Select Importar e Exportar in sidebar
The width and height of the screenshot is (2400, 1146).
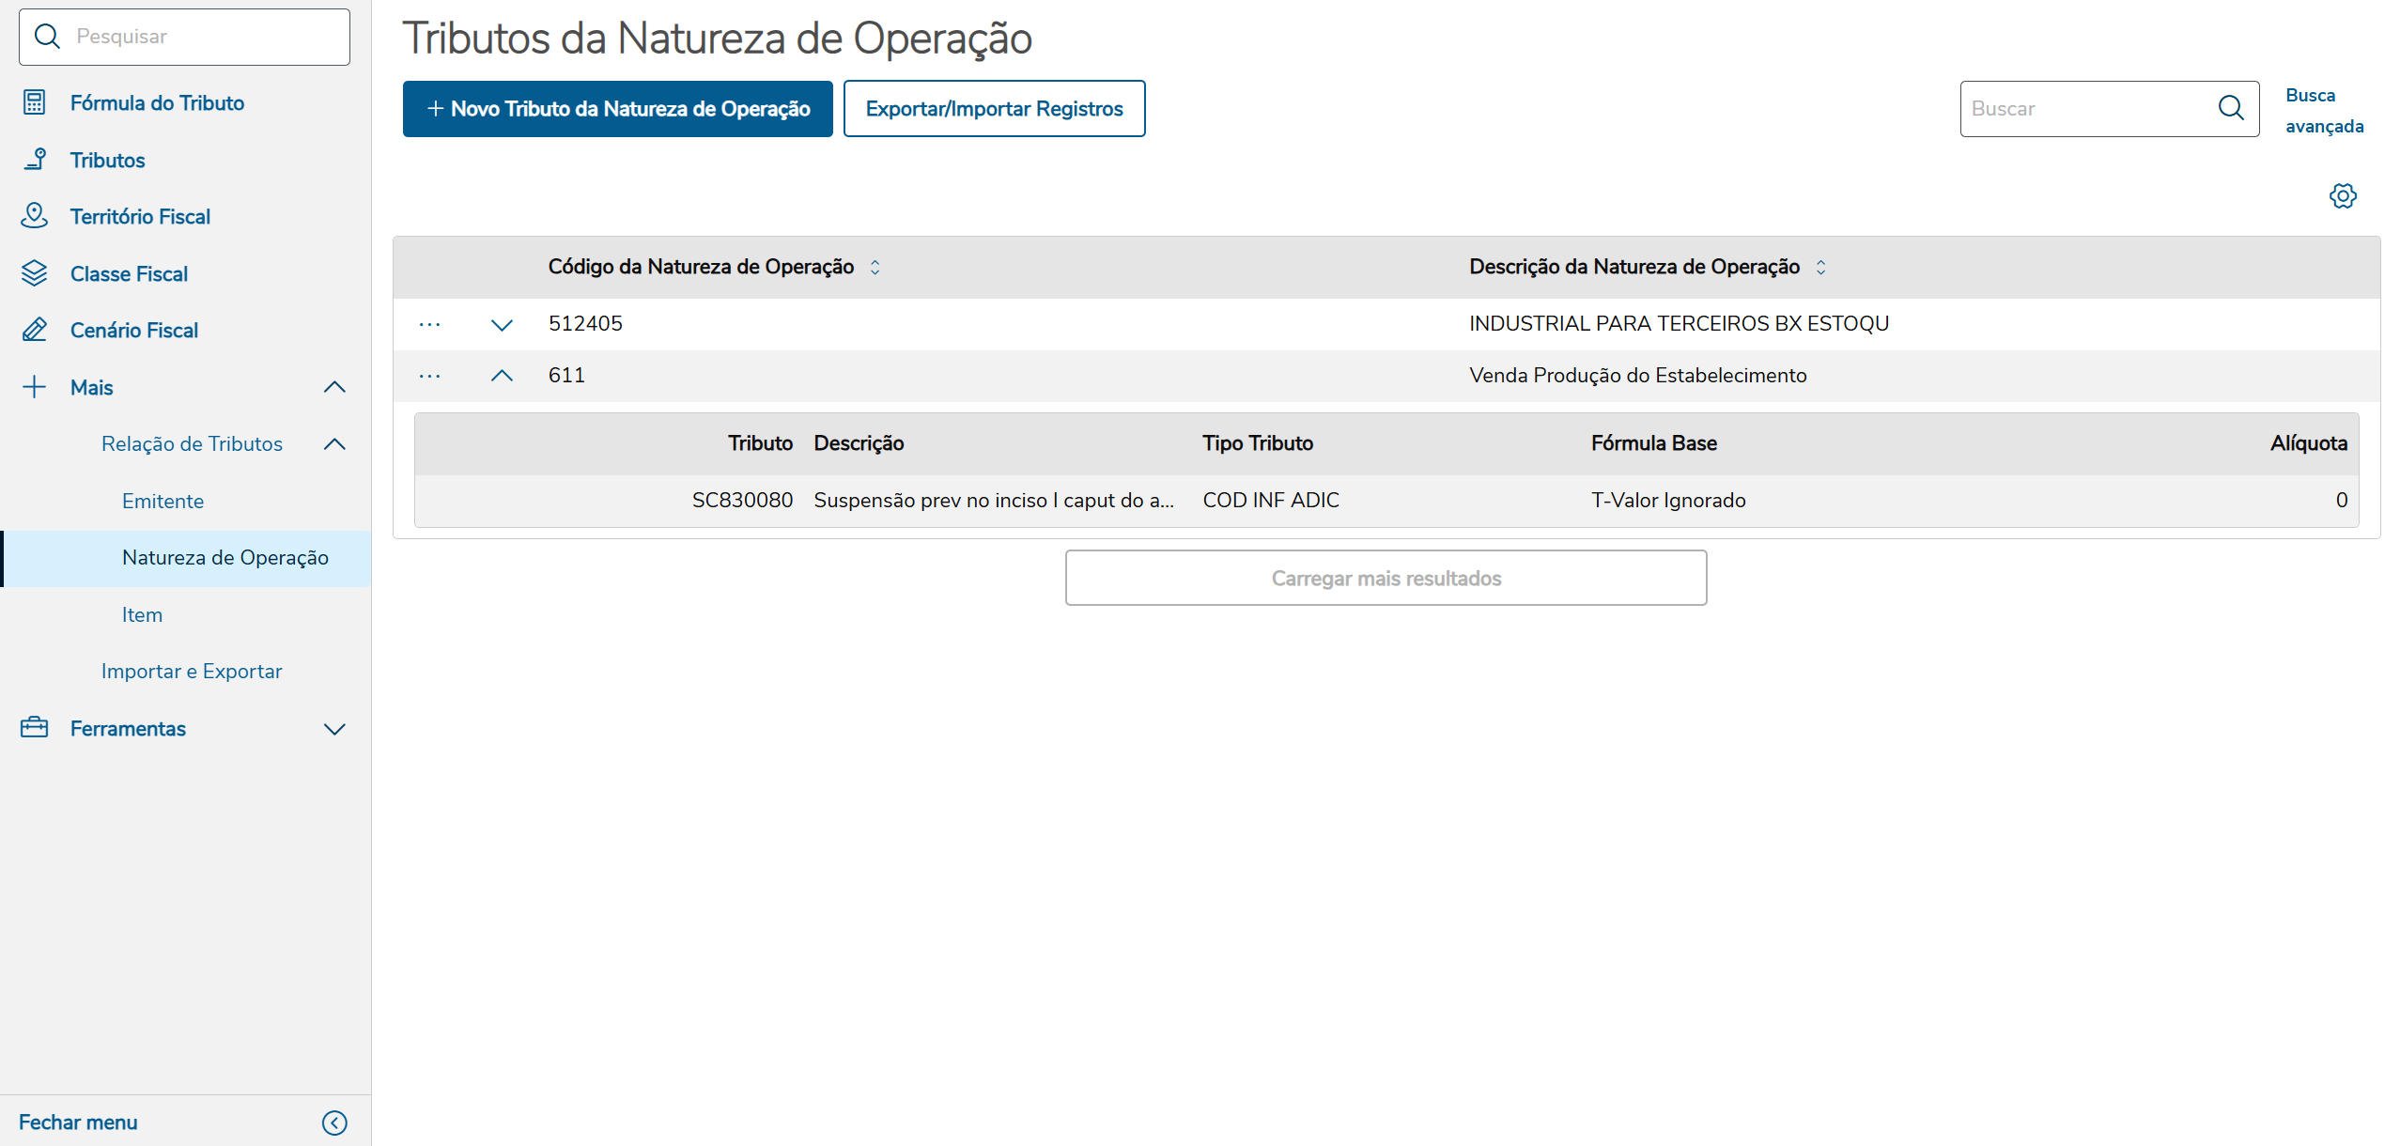click(x=192, y=671)
